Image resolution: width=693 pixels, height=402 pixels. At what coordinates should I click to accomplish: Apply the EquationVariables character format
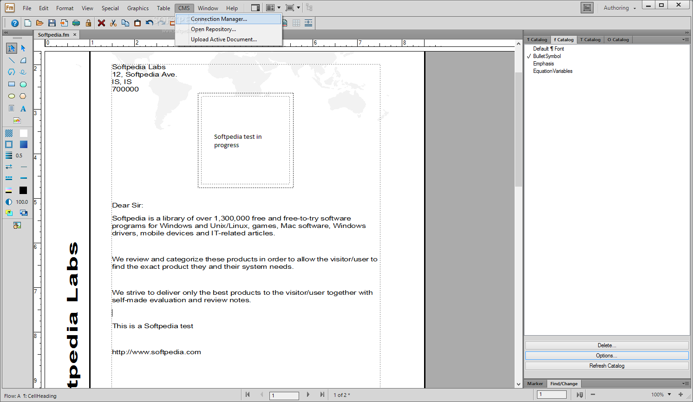pyautogui.click(x=553, y=71)
